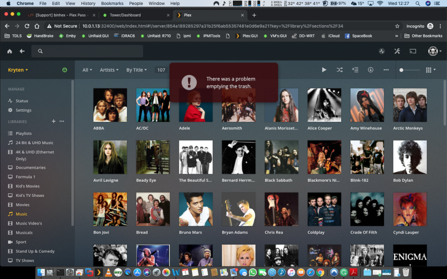Bookmark this page with star icon
Screen dimensions: 447x279
tap(397, 26)
